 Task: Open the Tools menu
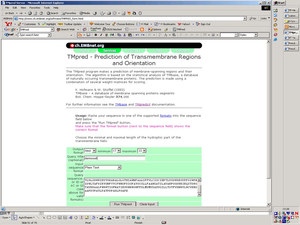pyautogui.click(x=47, y=7)
